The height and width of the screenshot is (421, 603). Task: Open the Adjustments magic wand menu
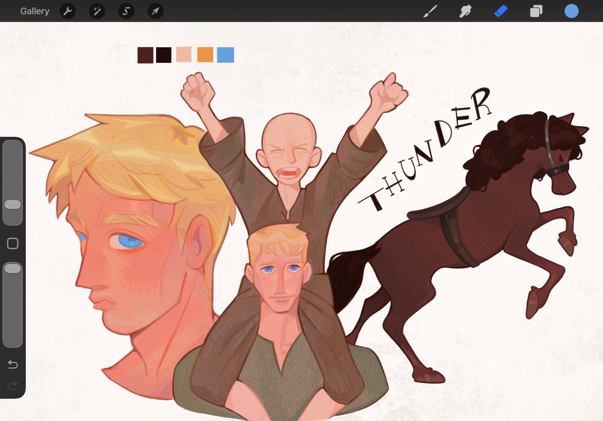click(x=97, y=11)
